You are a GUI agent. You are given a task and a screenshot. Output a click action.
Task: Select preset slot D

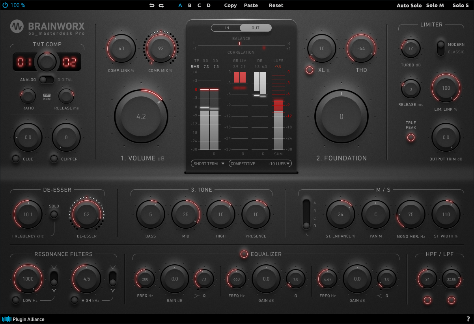pos(209,6)
